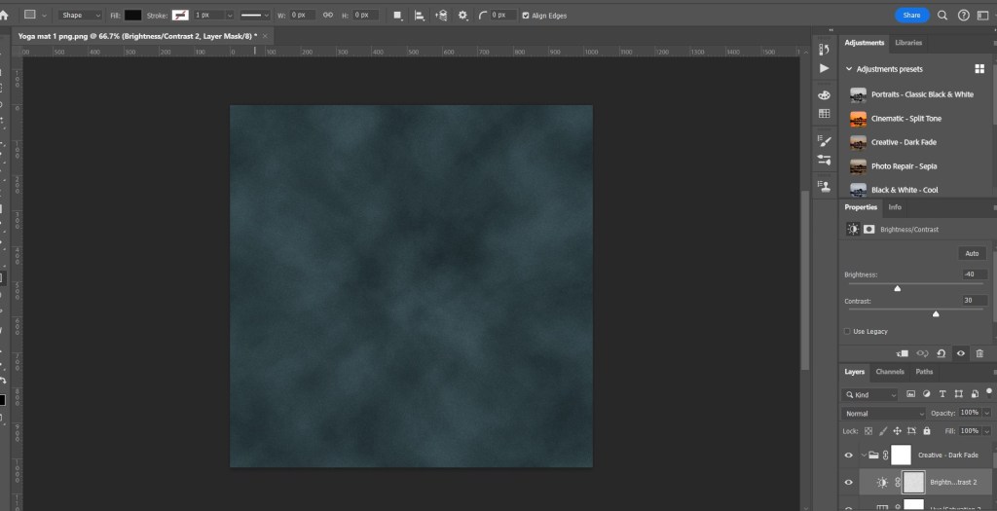Collapse the Adjustments presets section
Viewport: 997px width, 511px height.
[x=848, y=69]
